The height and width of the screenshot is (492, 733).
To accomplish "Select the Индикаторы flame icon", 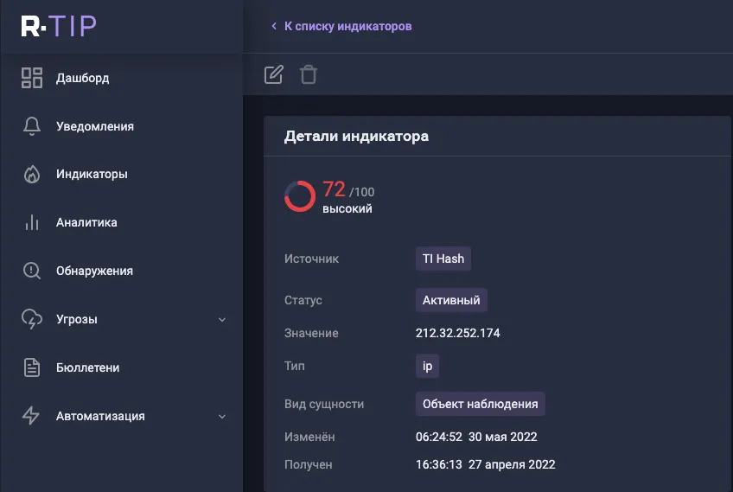I will coord(32,175).
